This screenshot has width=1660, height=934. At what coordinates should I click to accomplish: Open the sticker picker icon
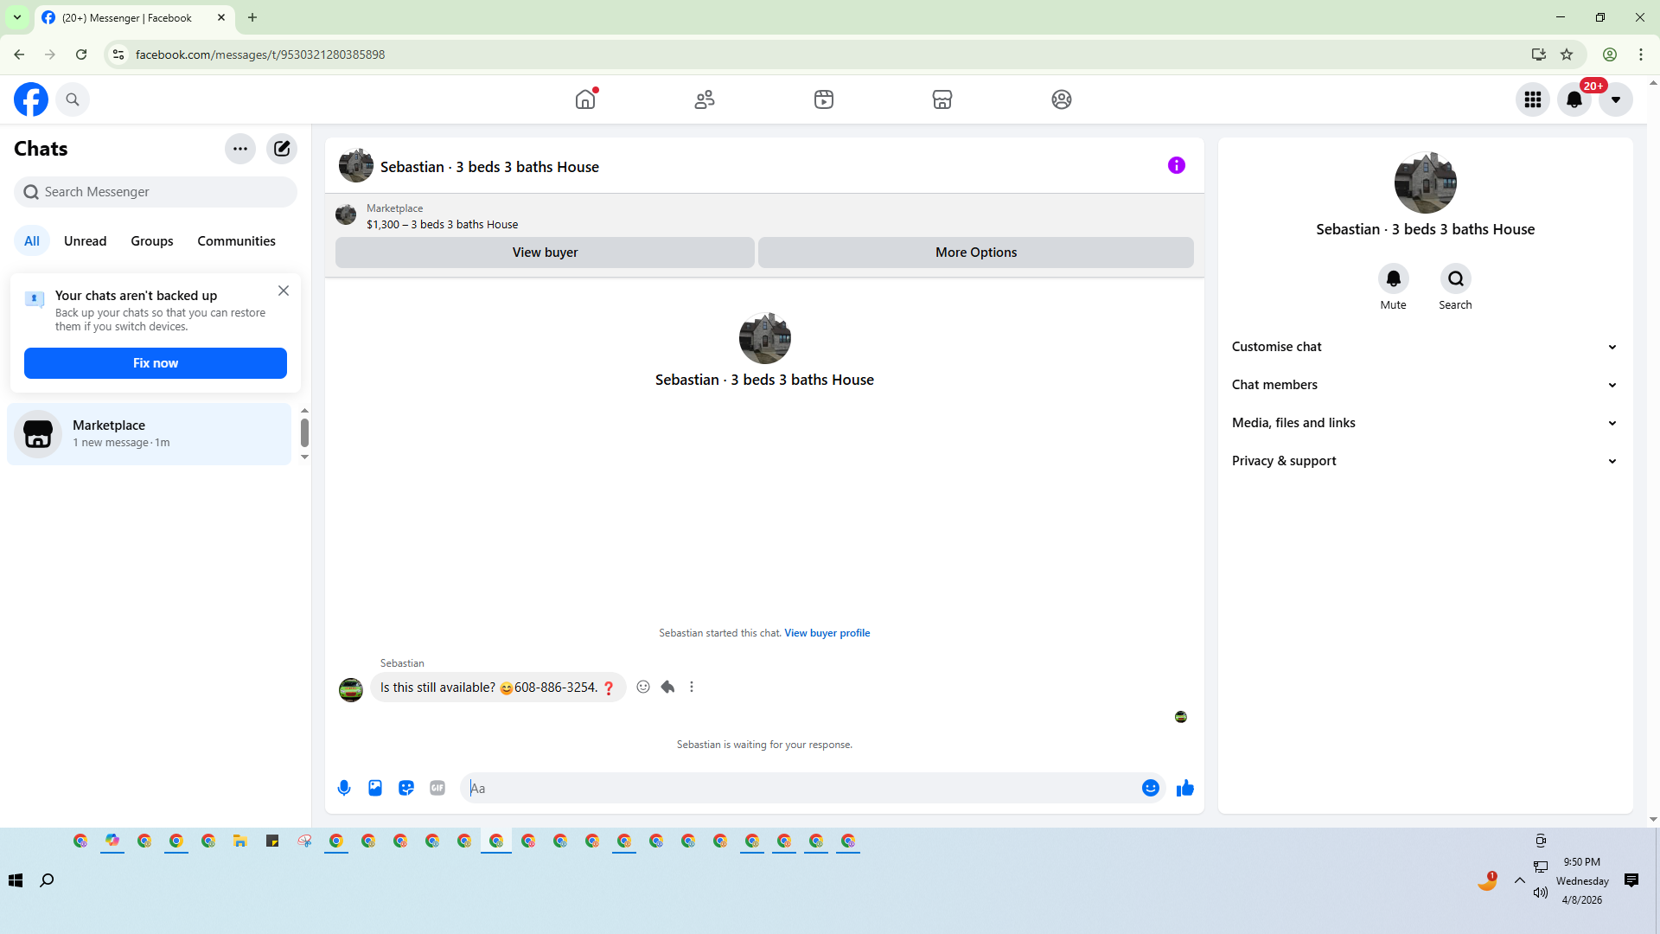[406, 788]
